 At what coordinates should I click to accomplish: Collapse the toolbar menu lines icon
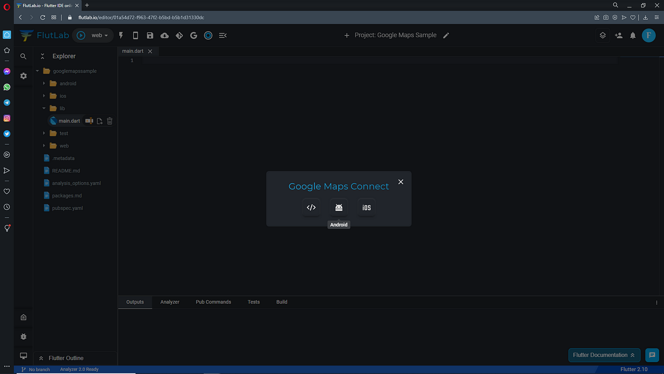[223, 35]
